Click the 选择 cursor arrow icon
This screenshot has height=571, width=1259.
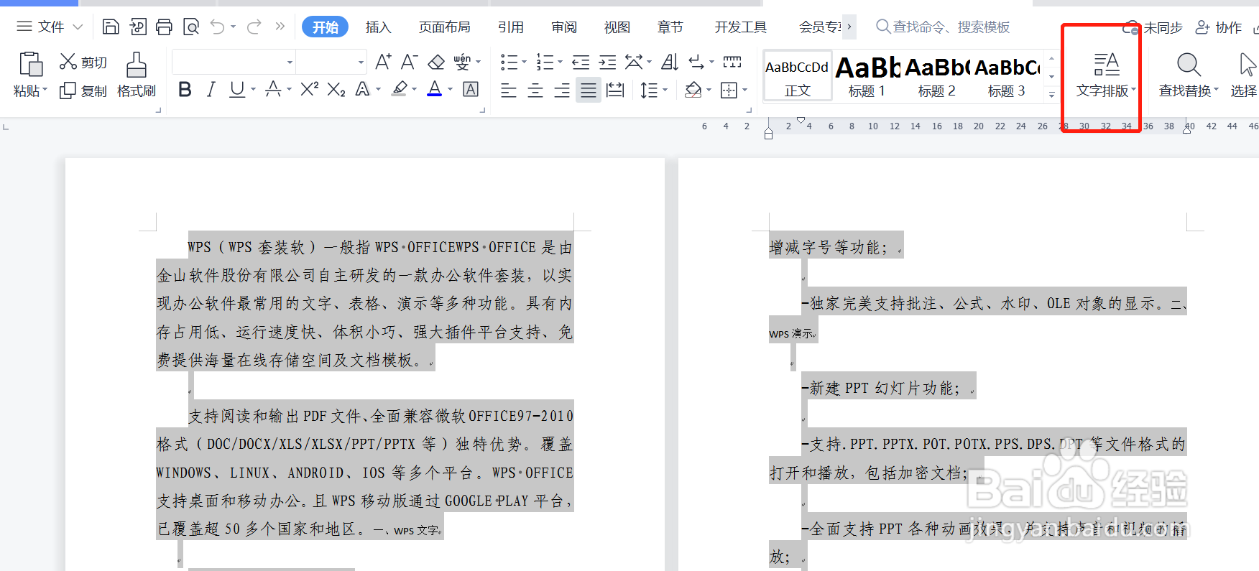point(1248,65)
